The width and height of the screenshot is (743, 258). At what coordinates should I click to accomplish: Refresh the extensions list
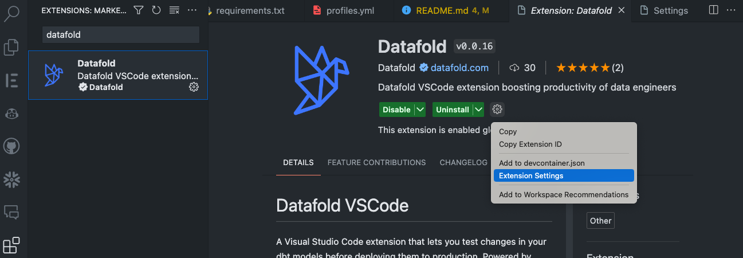pyautogui.click(x=156, y=10)
